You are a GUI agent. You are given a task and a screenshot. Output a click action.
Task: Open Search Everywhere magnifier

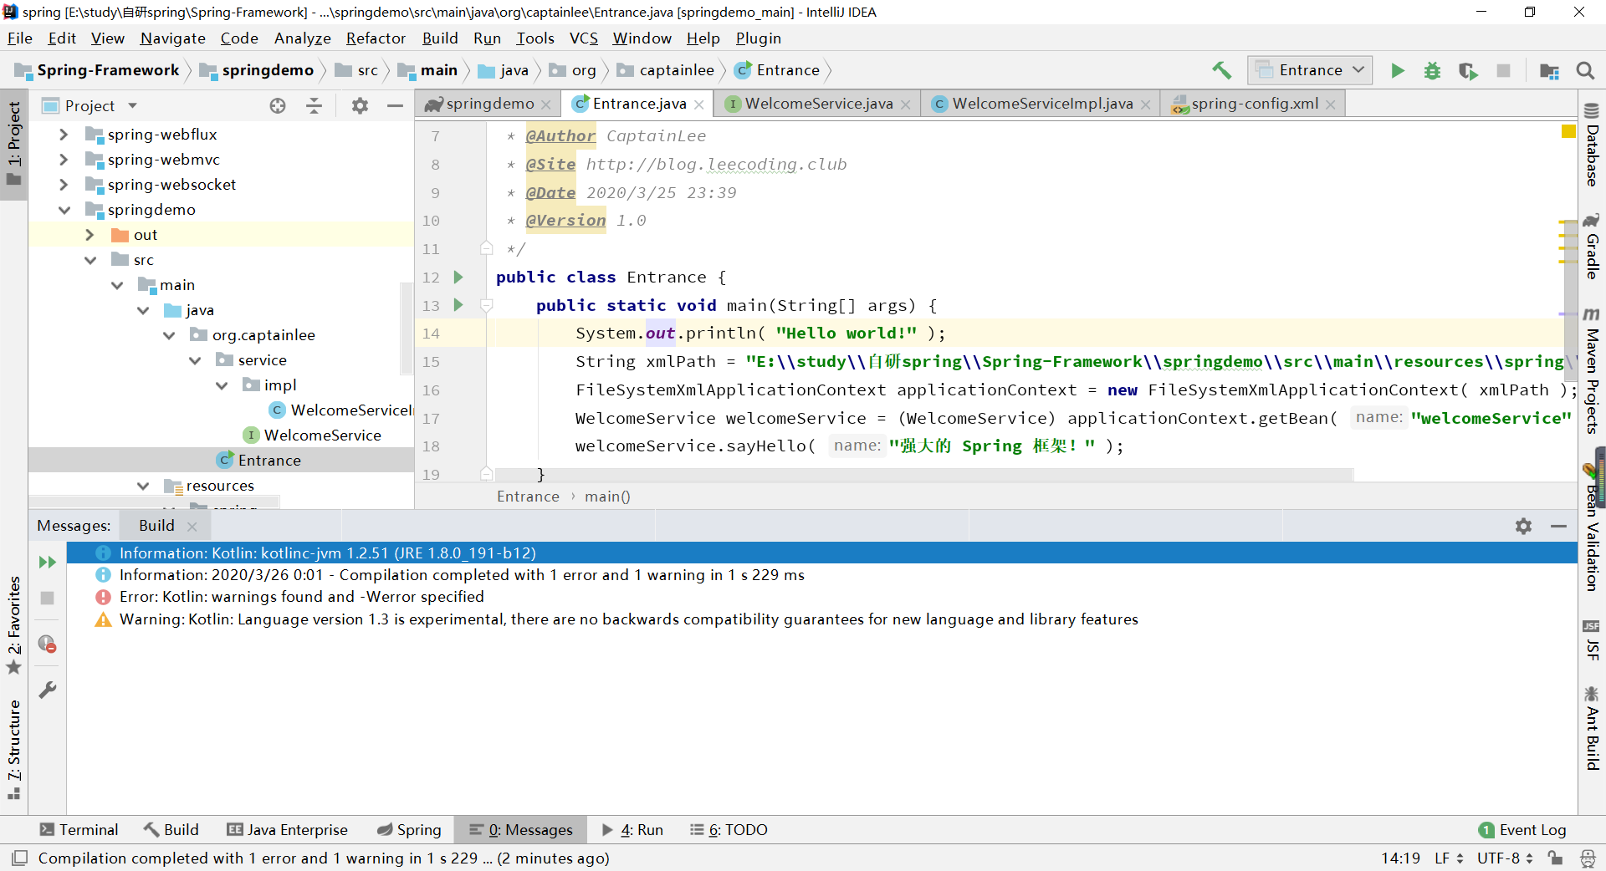click(1585, 70)
